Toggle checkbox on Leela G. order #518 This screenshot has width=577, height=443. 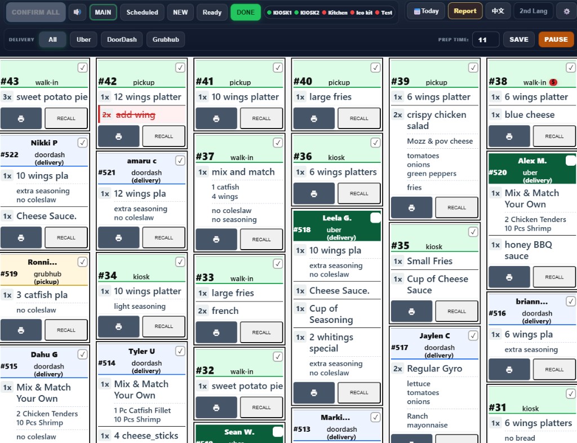coord(375,218)
